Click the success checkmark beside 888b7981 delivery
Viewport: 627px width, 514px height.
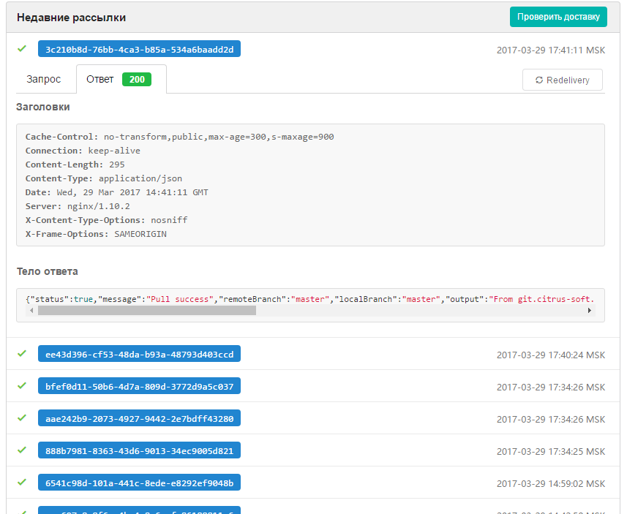coord(22,450)
